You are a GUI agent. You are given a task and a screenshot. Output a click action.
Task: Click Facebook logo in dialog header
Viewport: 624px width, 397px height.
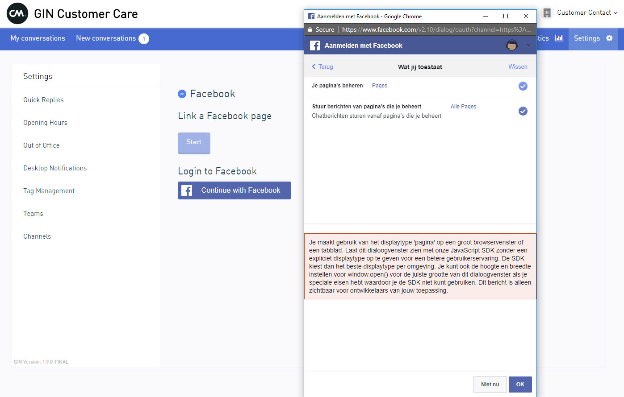pyautogui.click(x=314, y=45)
